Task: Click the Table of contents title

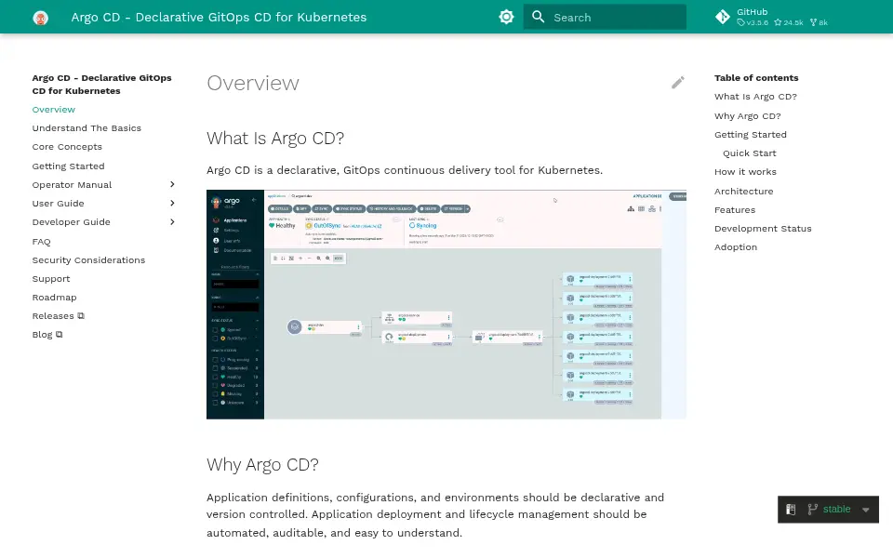Action: 756,78
